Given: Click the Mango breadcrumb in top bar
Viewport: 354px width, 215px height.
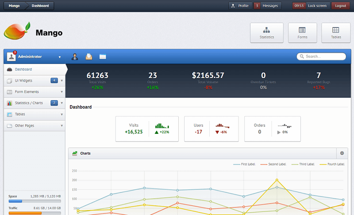Looking at the screenshot, I should point(14,6).
